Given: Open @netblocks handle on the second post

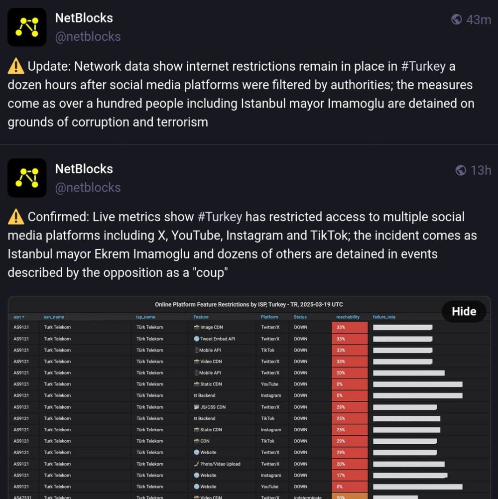Looking at the screenshot, I should pos(88,187).
